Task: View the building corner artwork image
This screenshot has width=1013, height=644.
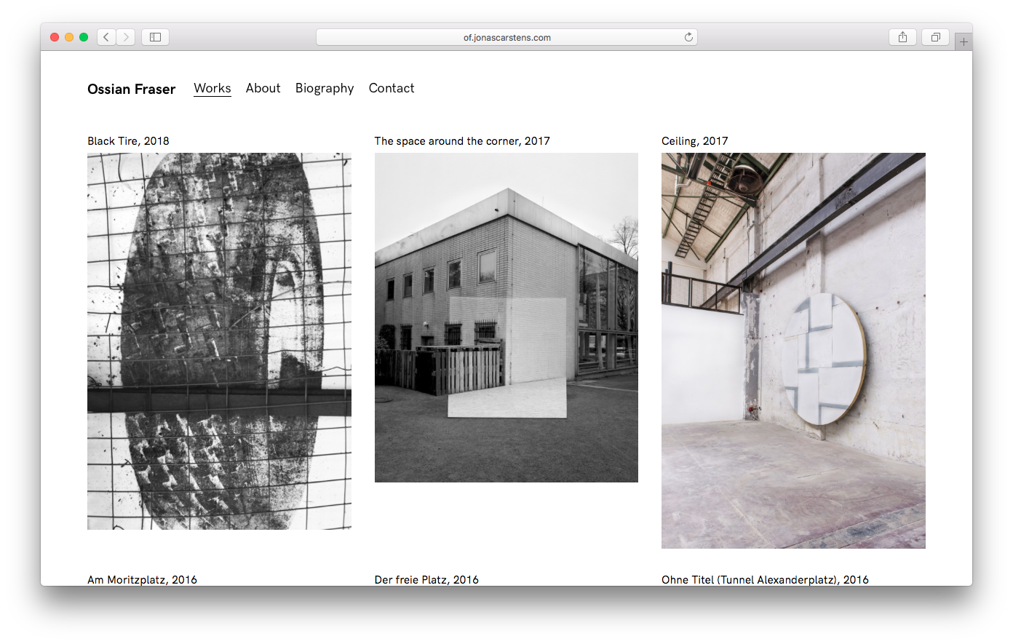Action: 506,317
